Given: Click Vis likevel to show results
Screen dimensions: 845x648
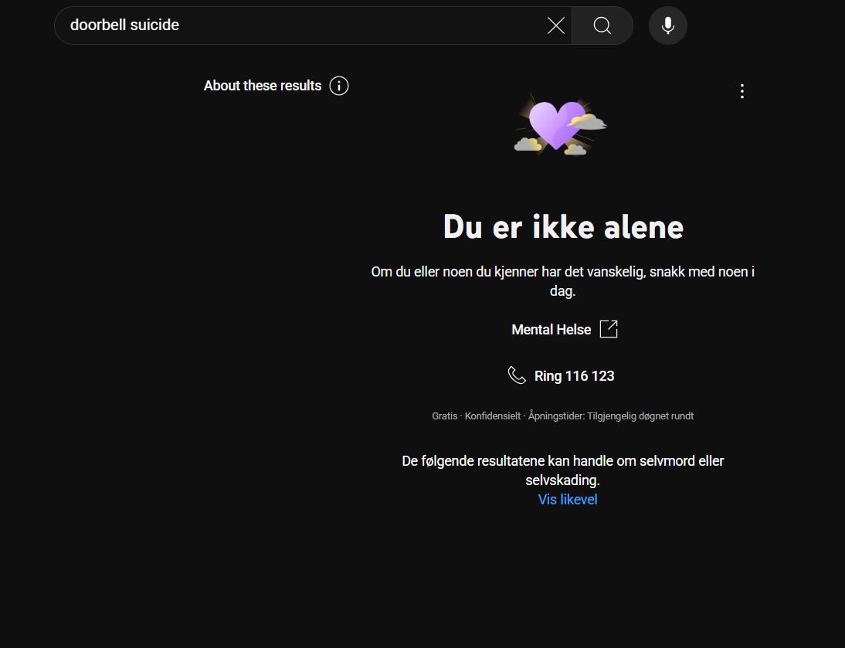Looking at the screenshot, I should click(x=568, y=500).
